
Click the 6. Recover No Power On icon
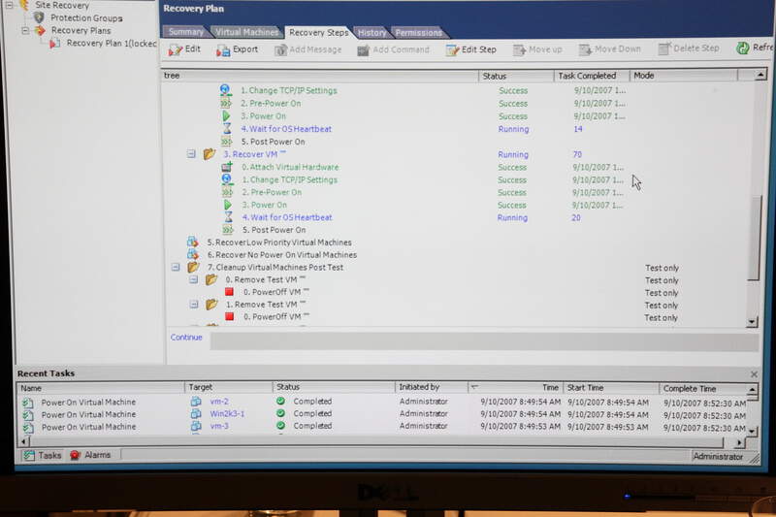click(x=192, y=254)
